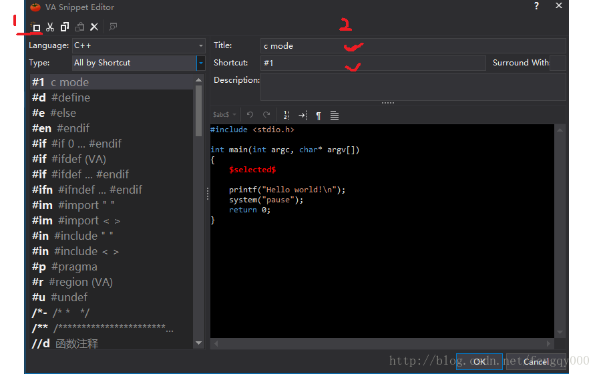Select the #region (VA) snippet
This screenshot has height=374, width=597.
tap(112, 282)
